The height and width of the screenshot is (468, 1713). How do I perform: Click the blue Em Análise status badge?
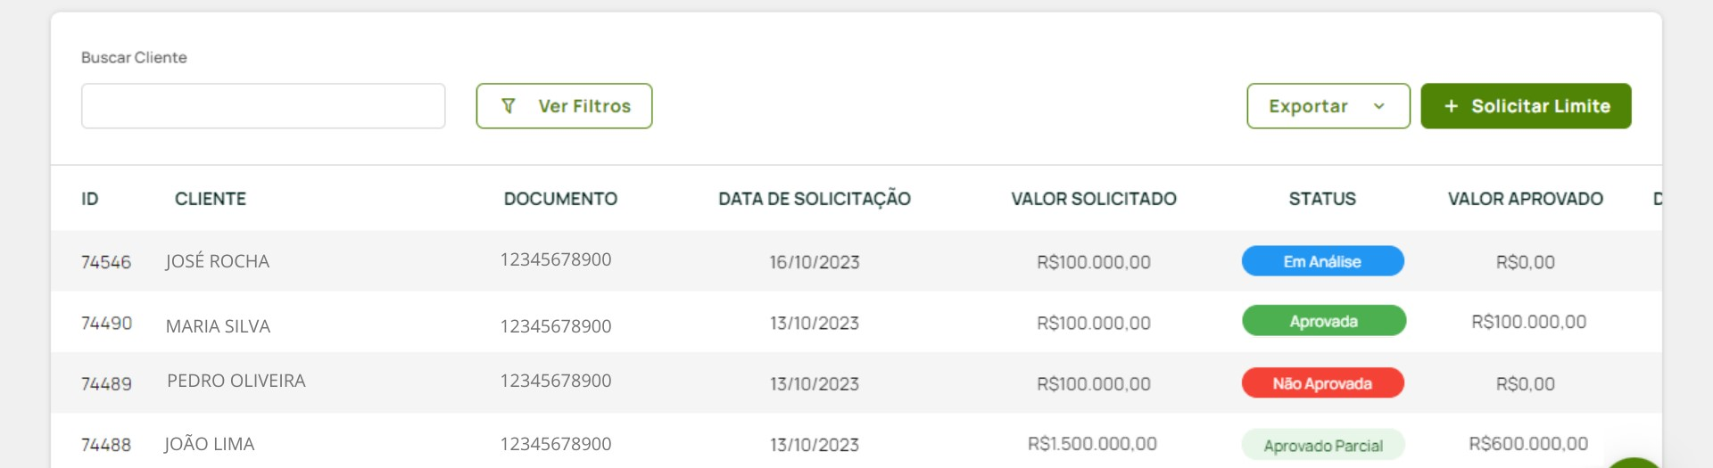pos(1322,261)
